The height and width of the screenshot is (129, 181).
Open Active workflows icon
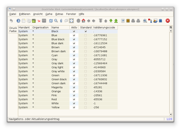point(150,21)
